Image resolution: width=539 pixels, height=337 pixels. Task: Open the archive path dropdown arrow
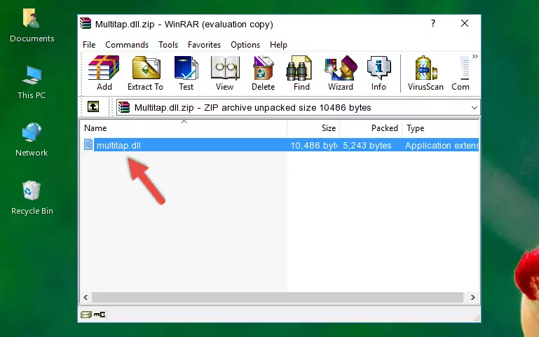coord(474,107)
